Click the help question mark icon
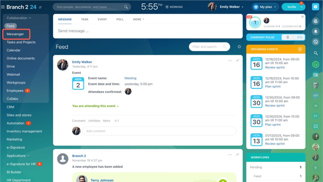The height and width of the screenshot is (182, 323). (315, 7)
